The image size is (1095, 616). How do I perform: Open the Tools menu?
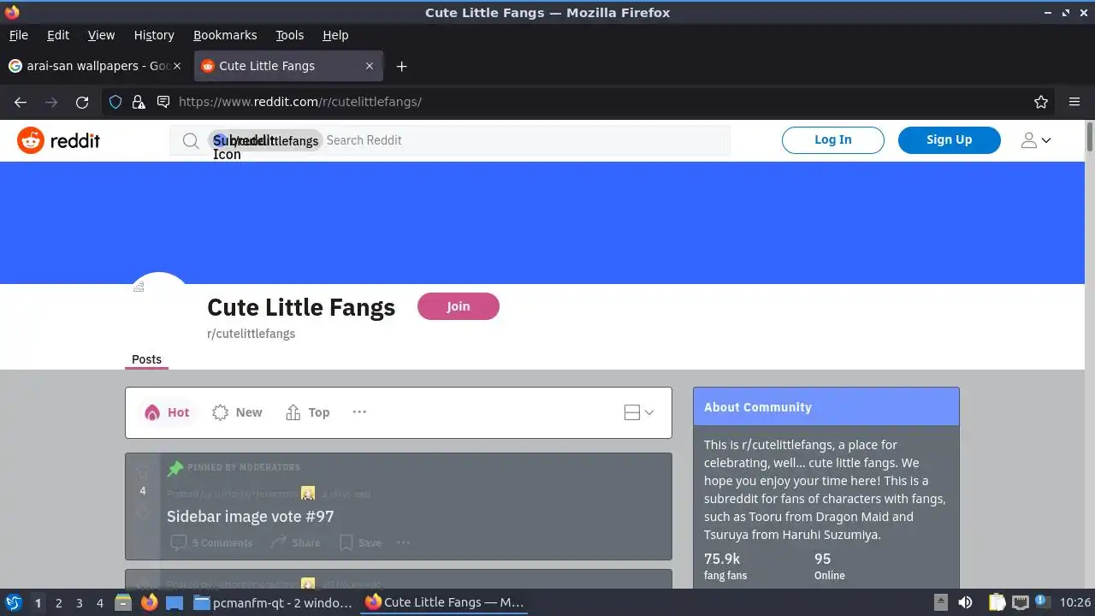tap(289, 35)
